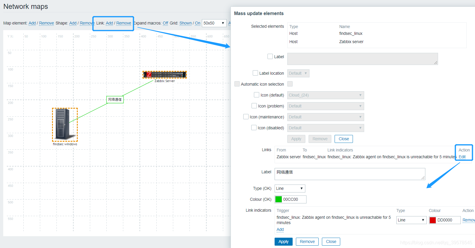Click the upper greyed Apply button
The height and width of the screenshot is (248, 475).
[296, 139]
